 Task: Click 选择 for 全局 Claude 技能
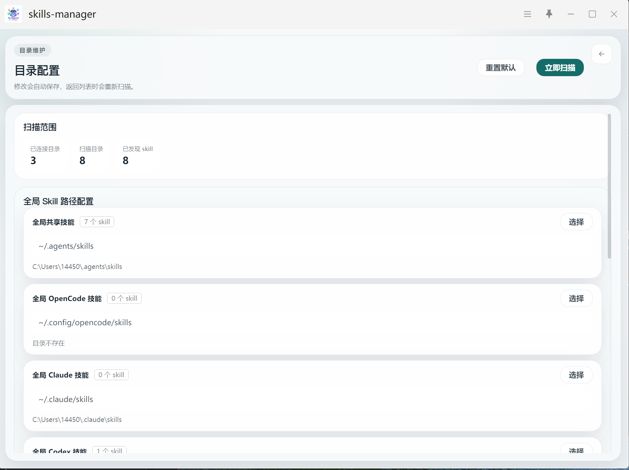(x=576, y=375)
